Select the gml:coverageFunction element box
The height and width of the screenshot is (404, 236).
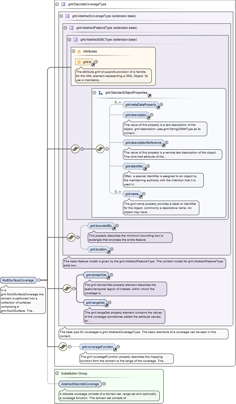coord(97,347)
